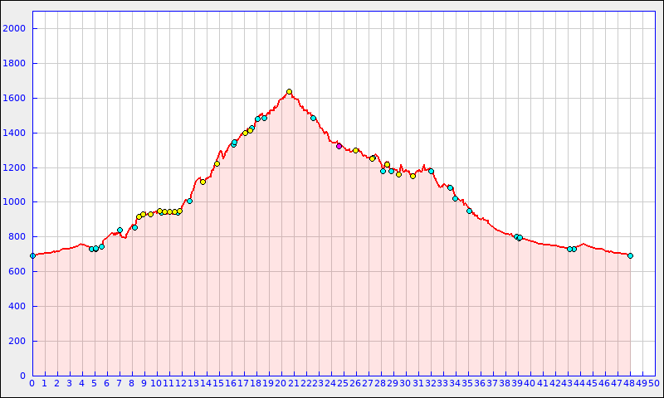Select cyan marker near km 12.6 at 1000 m
The height and width of the screenshot is (398, 664).
click(189, 201)
